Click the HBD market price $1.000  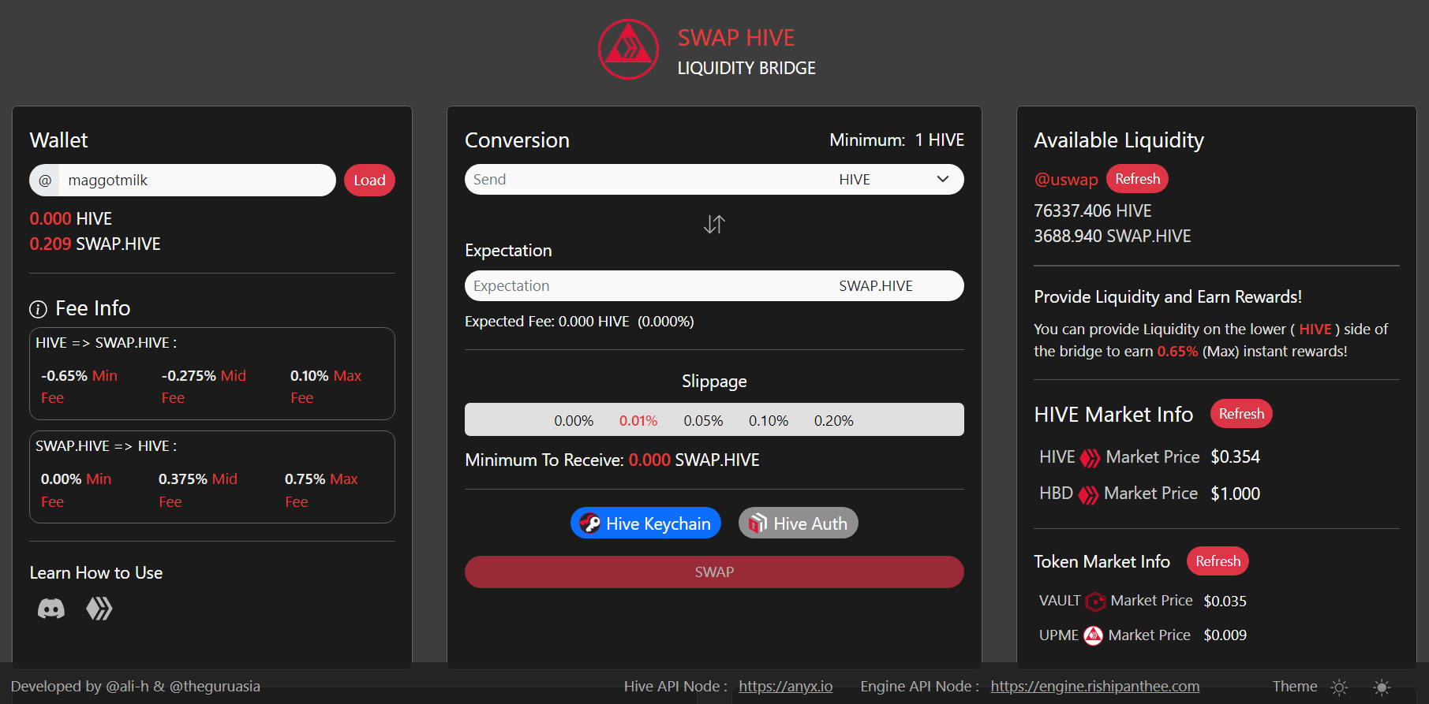click(1236, 494)
